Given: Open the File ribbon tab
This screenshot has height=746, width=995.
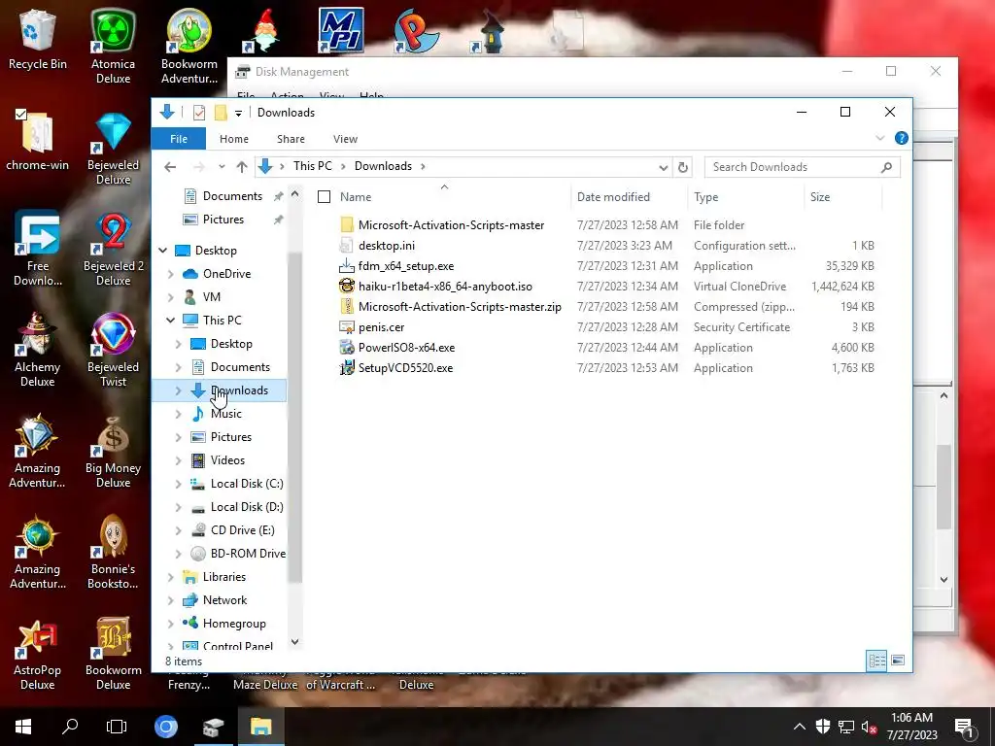Looking at the screenshot, I should pos(179,139).
